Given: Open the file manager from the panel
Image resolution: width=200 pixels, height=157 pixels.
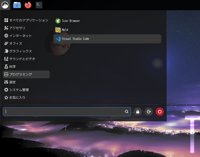Looking at the screenshot, I should tap(17, 5).
